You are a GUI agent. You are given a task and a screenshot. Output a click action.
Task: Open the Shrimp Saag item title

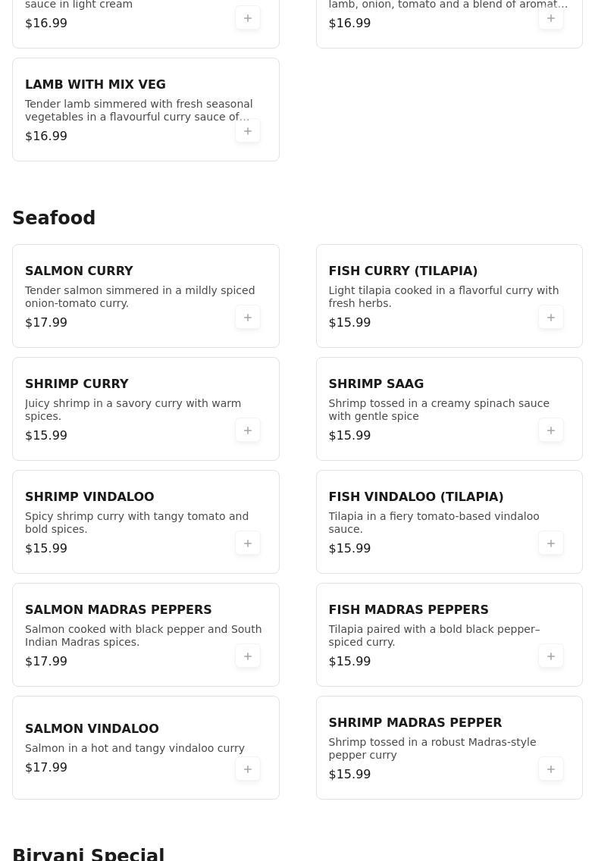click(x=376, y=384)
